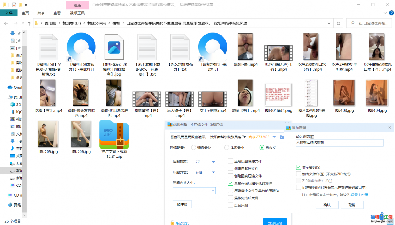The width and height of the screenshot is (395, 225).
Task: Go up one folder level with the Up arrow
Action: pyautogui.click(x=29, y=23)
